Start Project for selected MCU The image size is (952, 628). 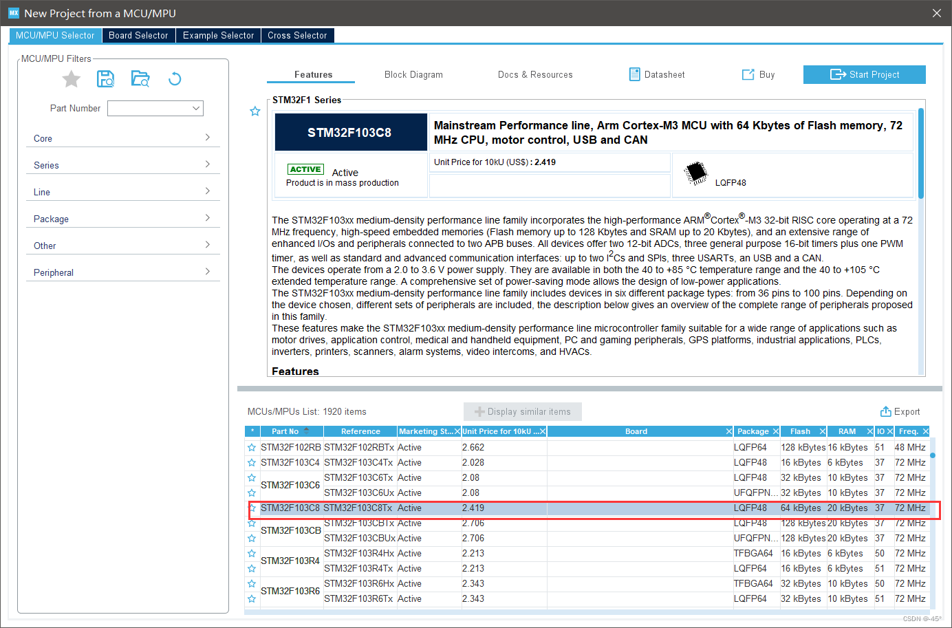pyautogui.click(x=865, y=74)
